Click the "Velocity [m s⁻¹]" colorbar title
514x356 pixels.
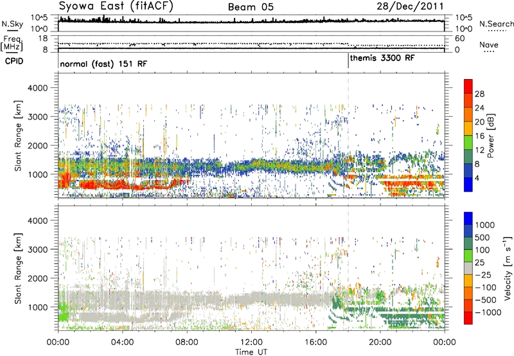508,268
